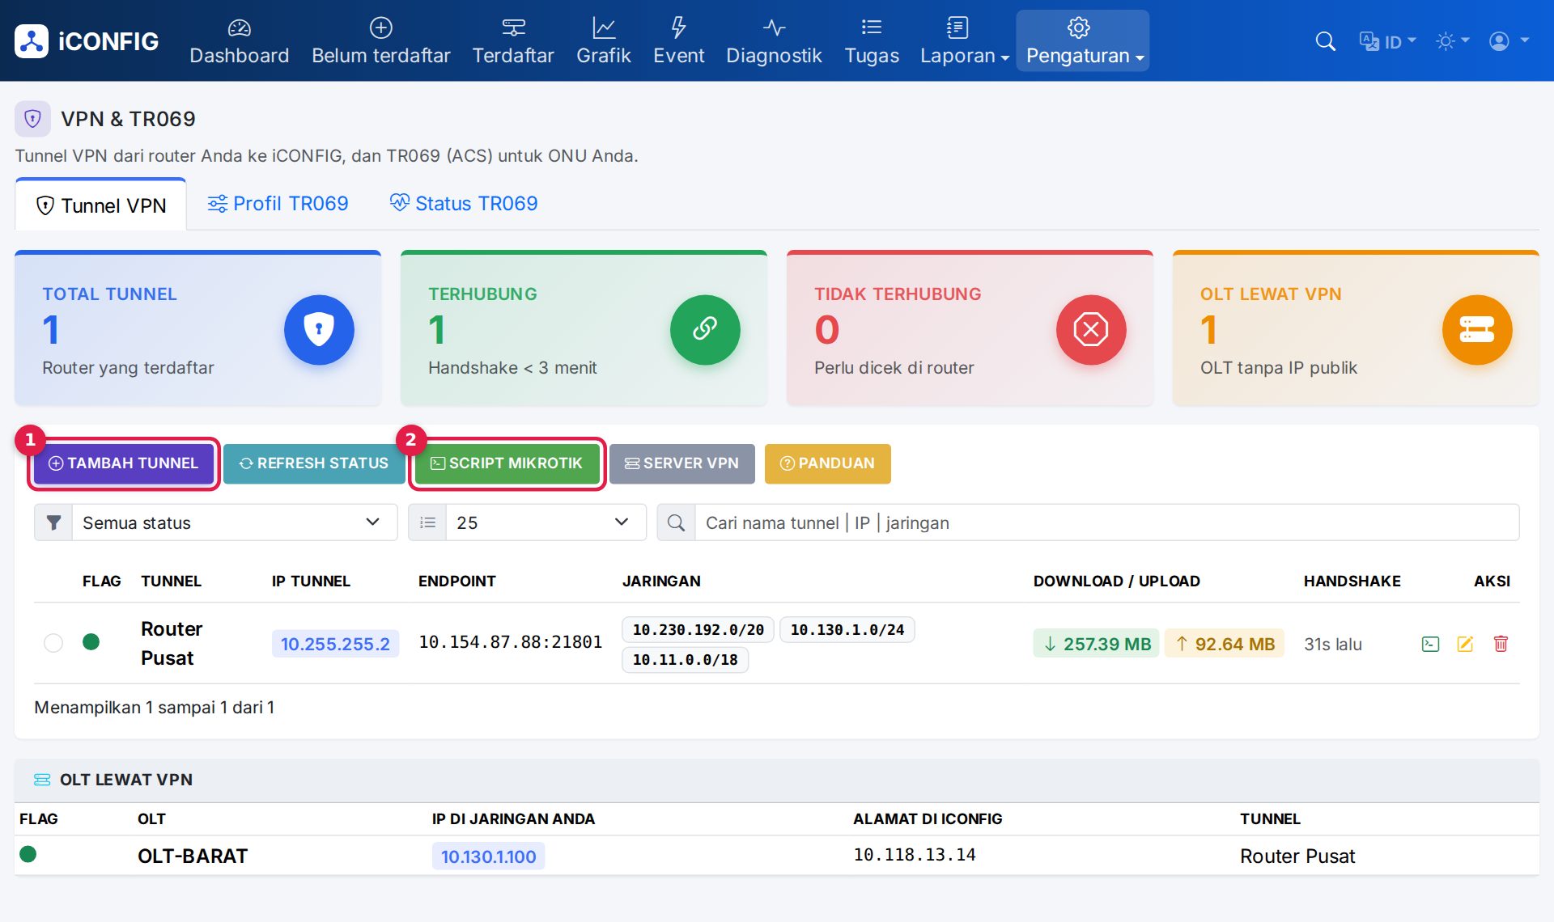This screenshot has width=1554, height=922.
Task: Open Grafik charts page
Action: pyautogui.click(x=603, y=41)
